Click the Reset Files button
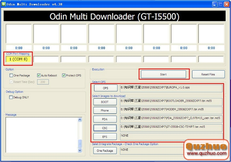The width and height of the screenshot is (231, 162). pos(208,74)
